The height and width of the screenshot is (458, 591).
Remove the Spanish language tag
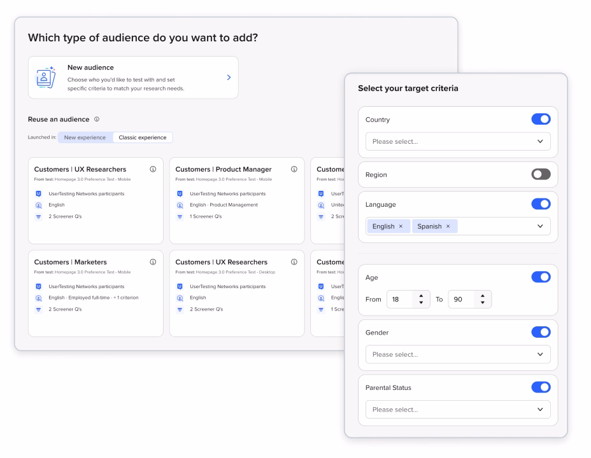[x=448, y=226]
